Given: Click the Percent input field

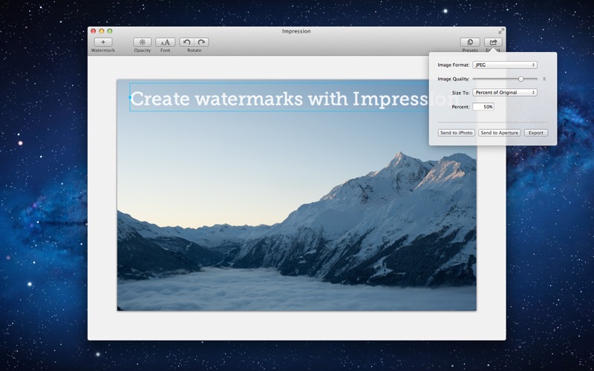Looking at the screenshot, I should (x=483, y=107).
